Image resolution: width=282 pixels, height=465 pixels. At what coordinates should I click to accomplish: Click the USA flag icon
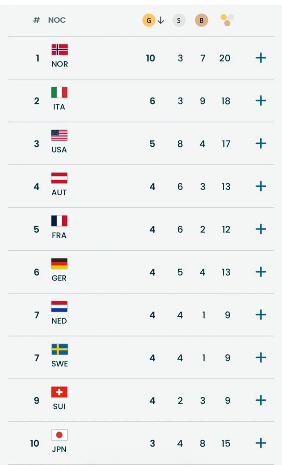59,135
